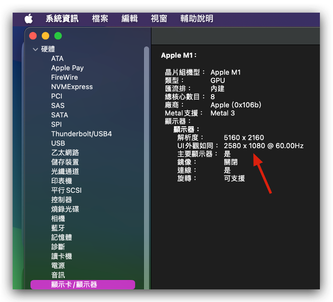Open the 輔助說明 menu
The width and height of the screenshot is (333, 302).
point(197,19)
